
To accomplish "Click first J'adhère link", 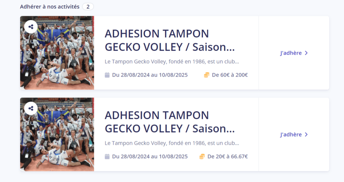I will 294,53.
